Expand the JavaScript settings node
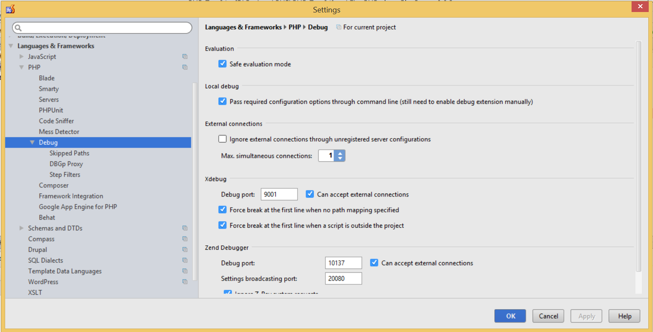The height and width of the screenshot is (332, 653). (21, 57)
